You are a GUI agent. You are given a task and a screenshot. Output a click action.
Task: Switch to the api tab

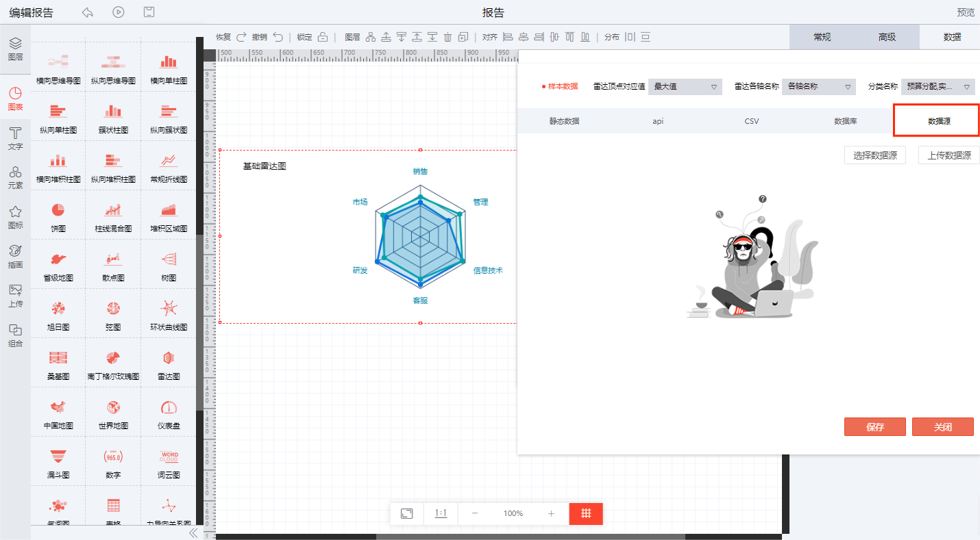click(658, 121)
